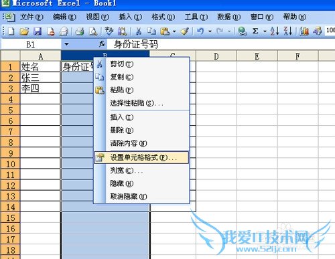Click the E-mail icon next to Permission
335x259 pixels.
tap(64, 31)
